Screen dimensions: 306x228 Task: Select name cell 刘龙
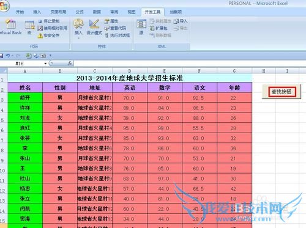25,118
